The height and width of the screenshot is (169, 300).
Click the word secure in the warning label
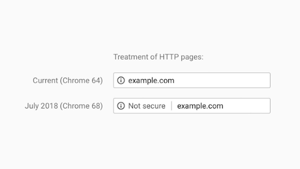[153, 106]
